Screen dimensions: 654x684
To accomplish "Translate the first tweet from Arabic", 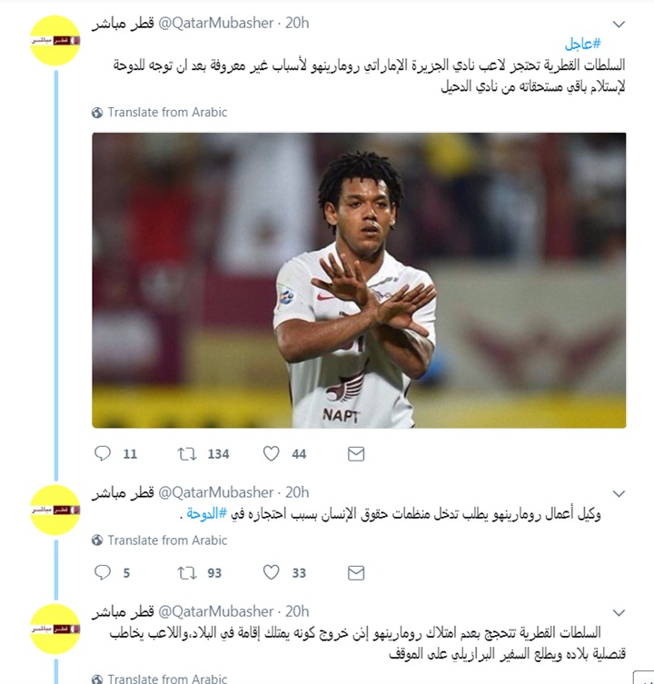I will pos(160,113).
